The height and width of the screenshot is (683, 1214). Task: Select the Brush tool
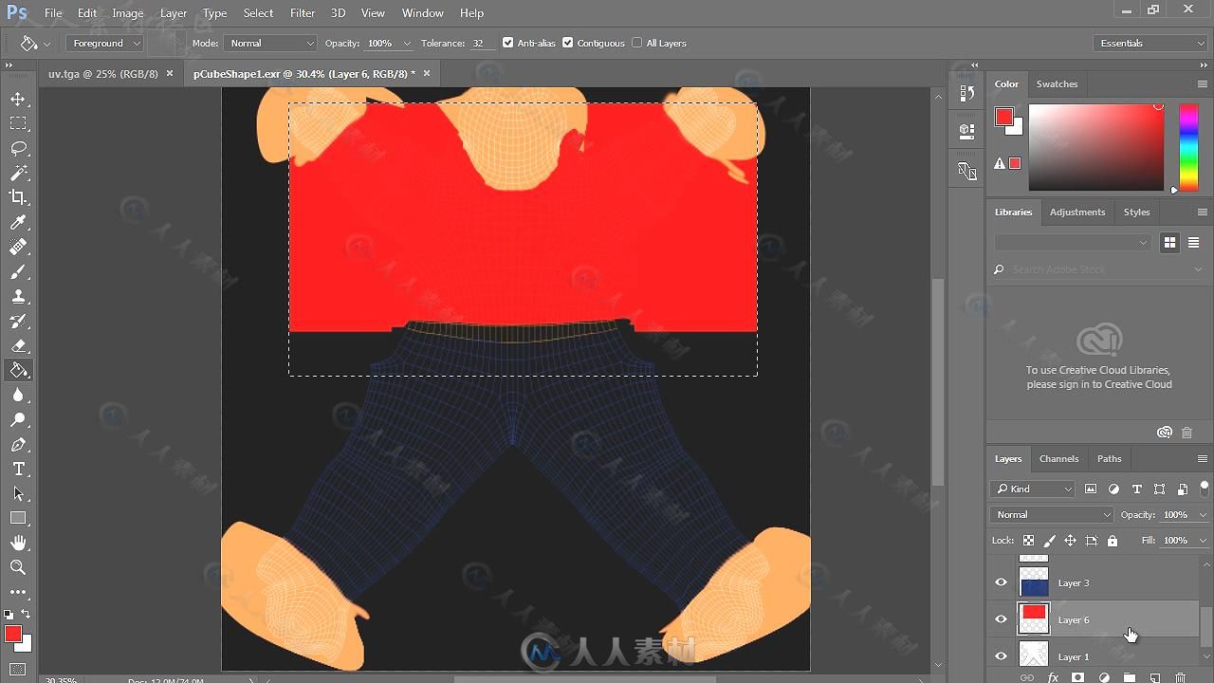18,272
